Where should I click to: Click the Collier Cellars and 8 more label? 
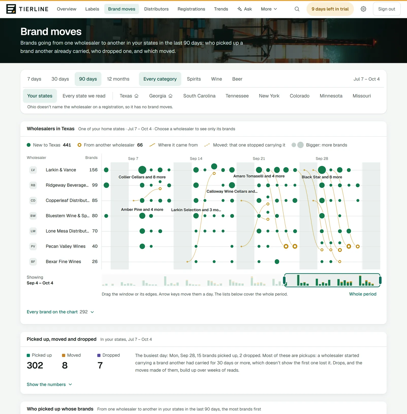coord(142,177)
